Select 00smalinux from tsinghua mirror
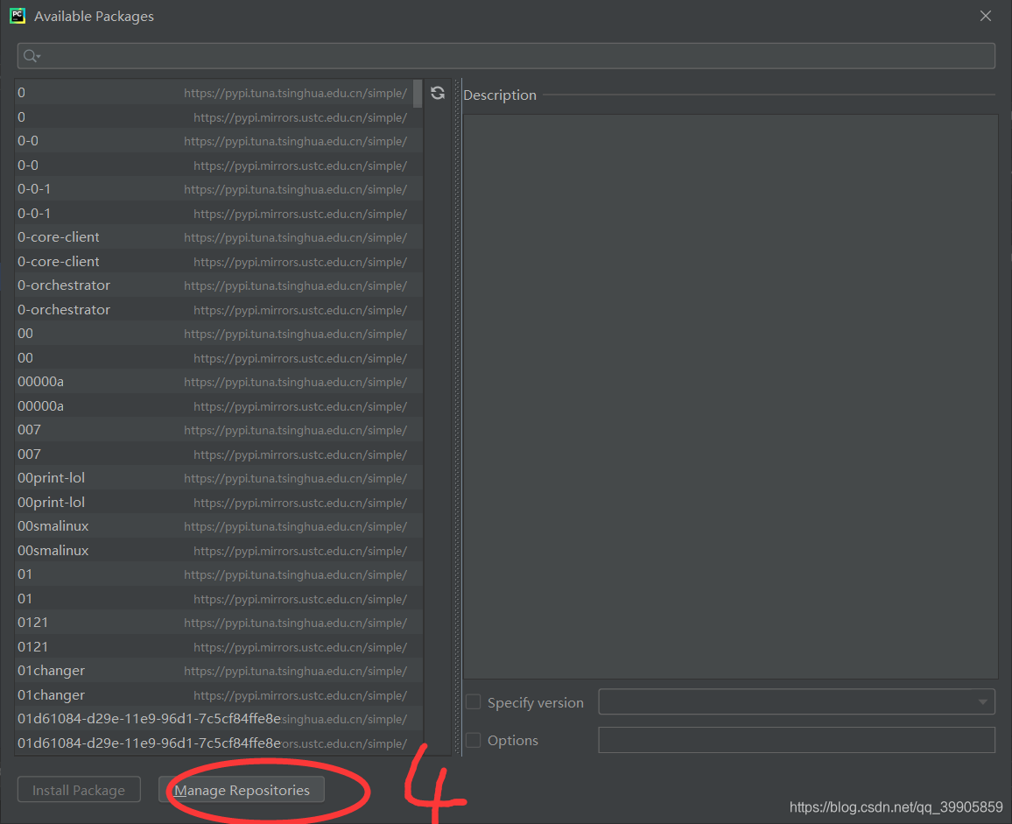Screen dimensions: 1012x824 pyautogui.click(x=219, y=525)
